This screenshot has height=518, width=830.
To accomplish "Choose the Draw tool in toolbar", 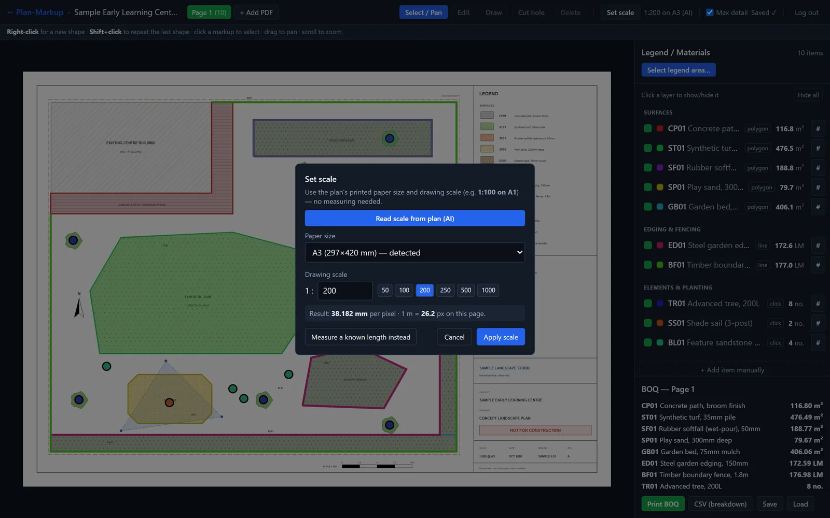I will (x=494, y=12).
